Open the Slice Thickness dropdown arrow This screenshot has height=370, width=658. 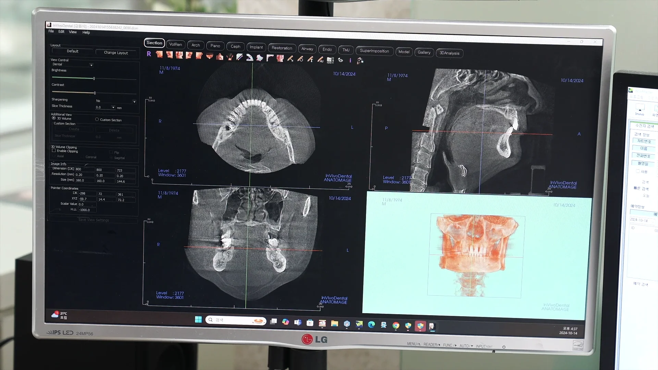tap(113, 108)
